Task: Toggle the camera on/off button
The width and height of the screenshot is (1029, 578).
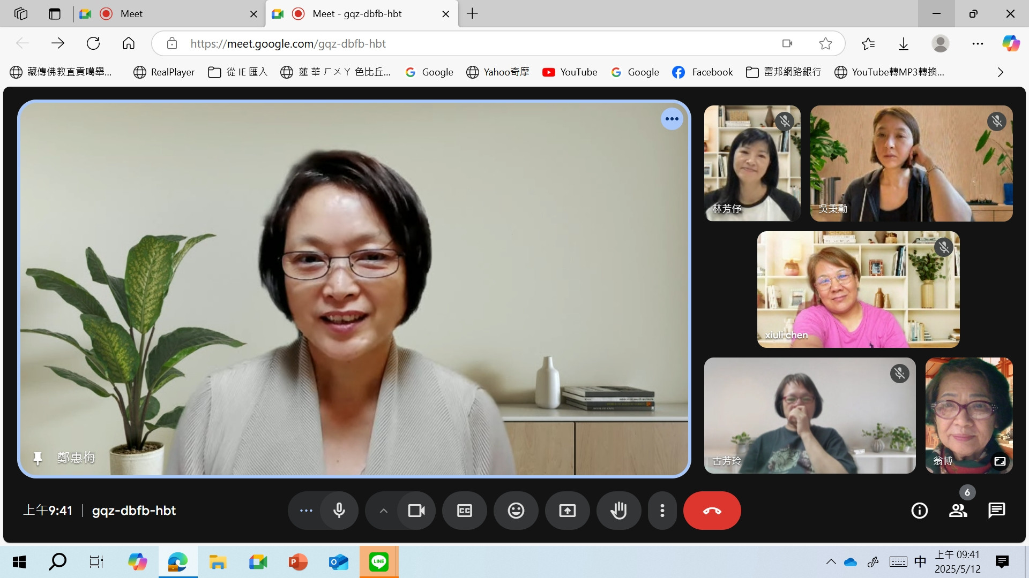Action: click(x=416, y=511)
